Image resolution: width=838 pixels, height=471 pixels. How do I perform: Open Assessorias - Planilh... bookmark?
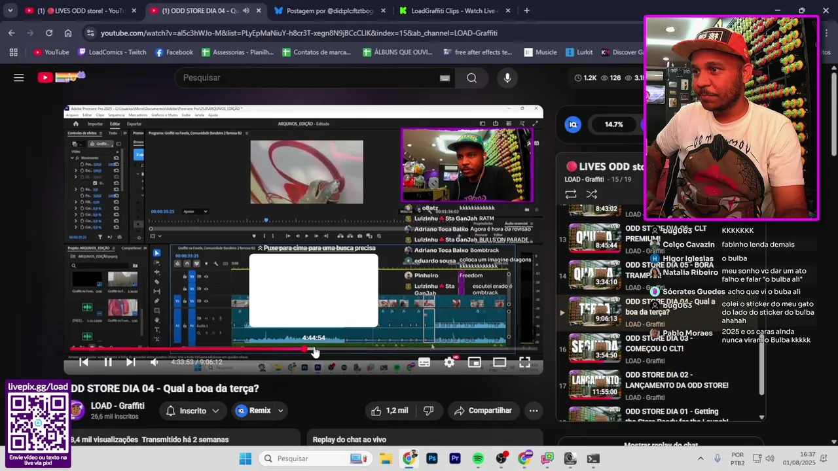(x=238, y=52)
